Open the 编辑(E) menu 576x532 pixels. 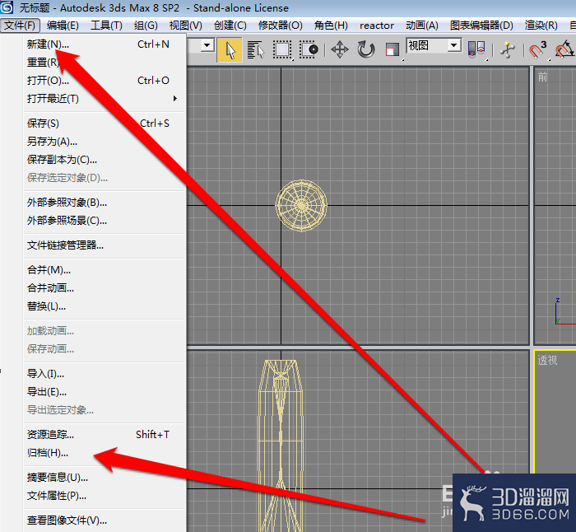pyautogui.click(x=63, y=26)
